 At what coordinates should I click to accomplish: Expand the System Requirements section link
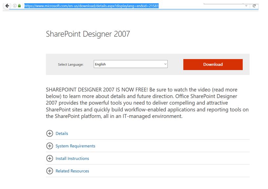75,146
